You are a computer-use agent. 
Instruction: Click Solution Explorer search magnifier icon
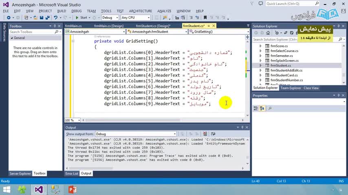(x=340, y=39)
